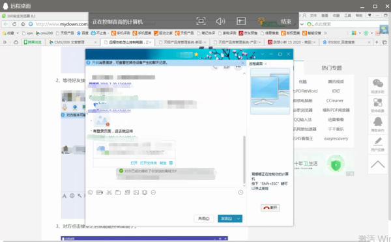The height and width of the screenshot is (242, 391).
Task: Switch to the CMS2009 文章管理 tab
Action: pyautogui.click(x=72, y=42)
